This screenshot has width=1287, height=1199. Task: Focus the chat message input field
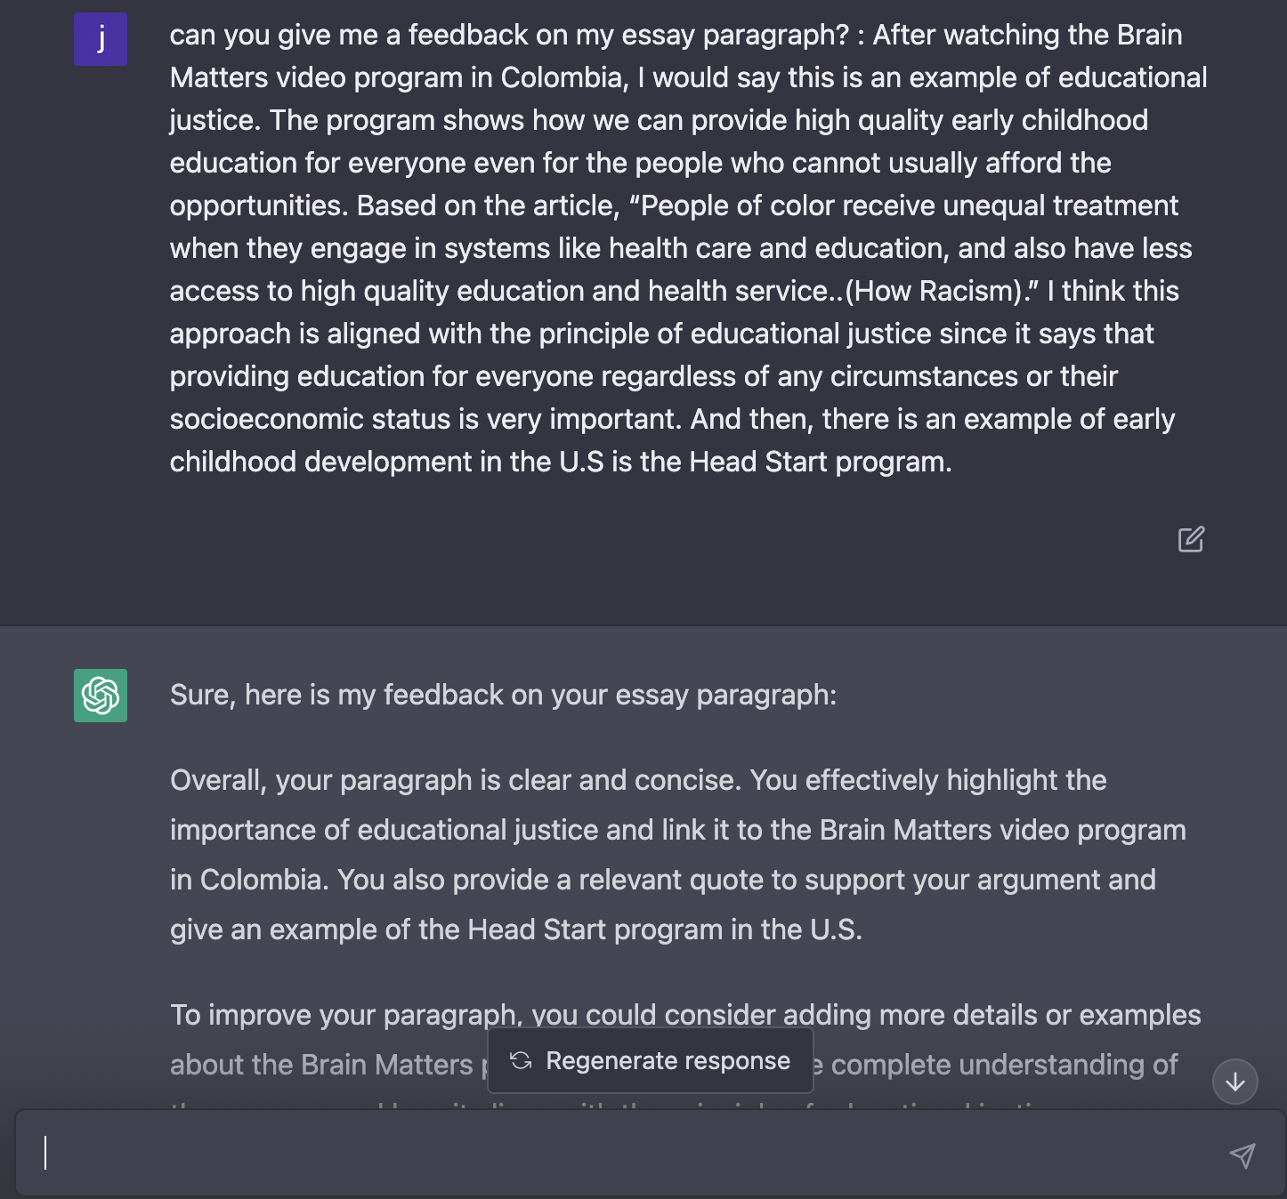[x=623, y=1153]
